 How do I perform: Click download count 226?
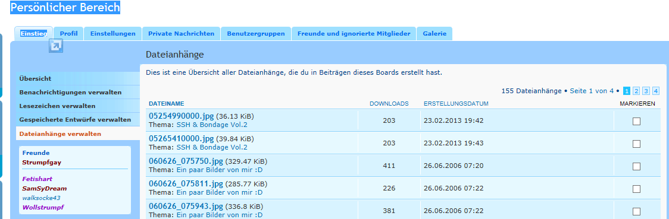(389, 188)
